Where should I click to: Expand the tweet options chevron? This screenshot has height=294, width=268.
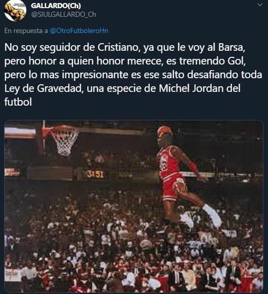tap(260, 5)
